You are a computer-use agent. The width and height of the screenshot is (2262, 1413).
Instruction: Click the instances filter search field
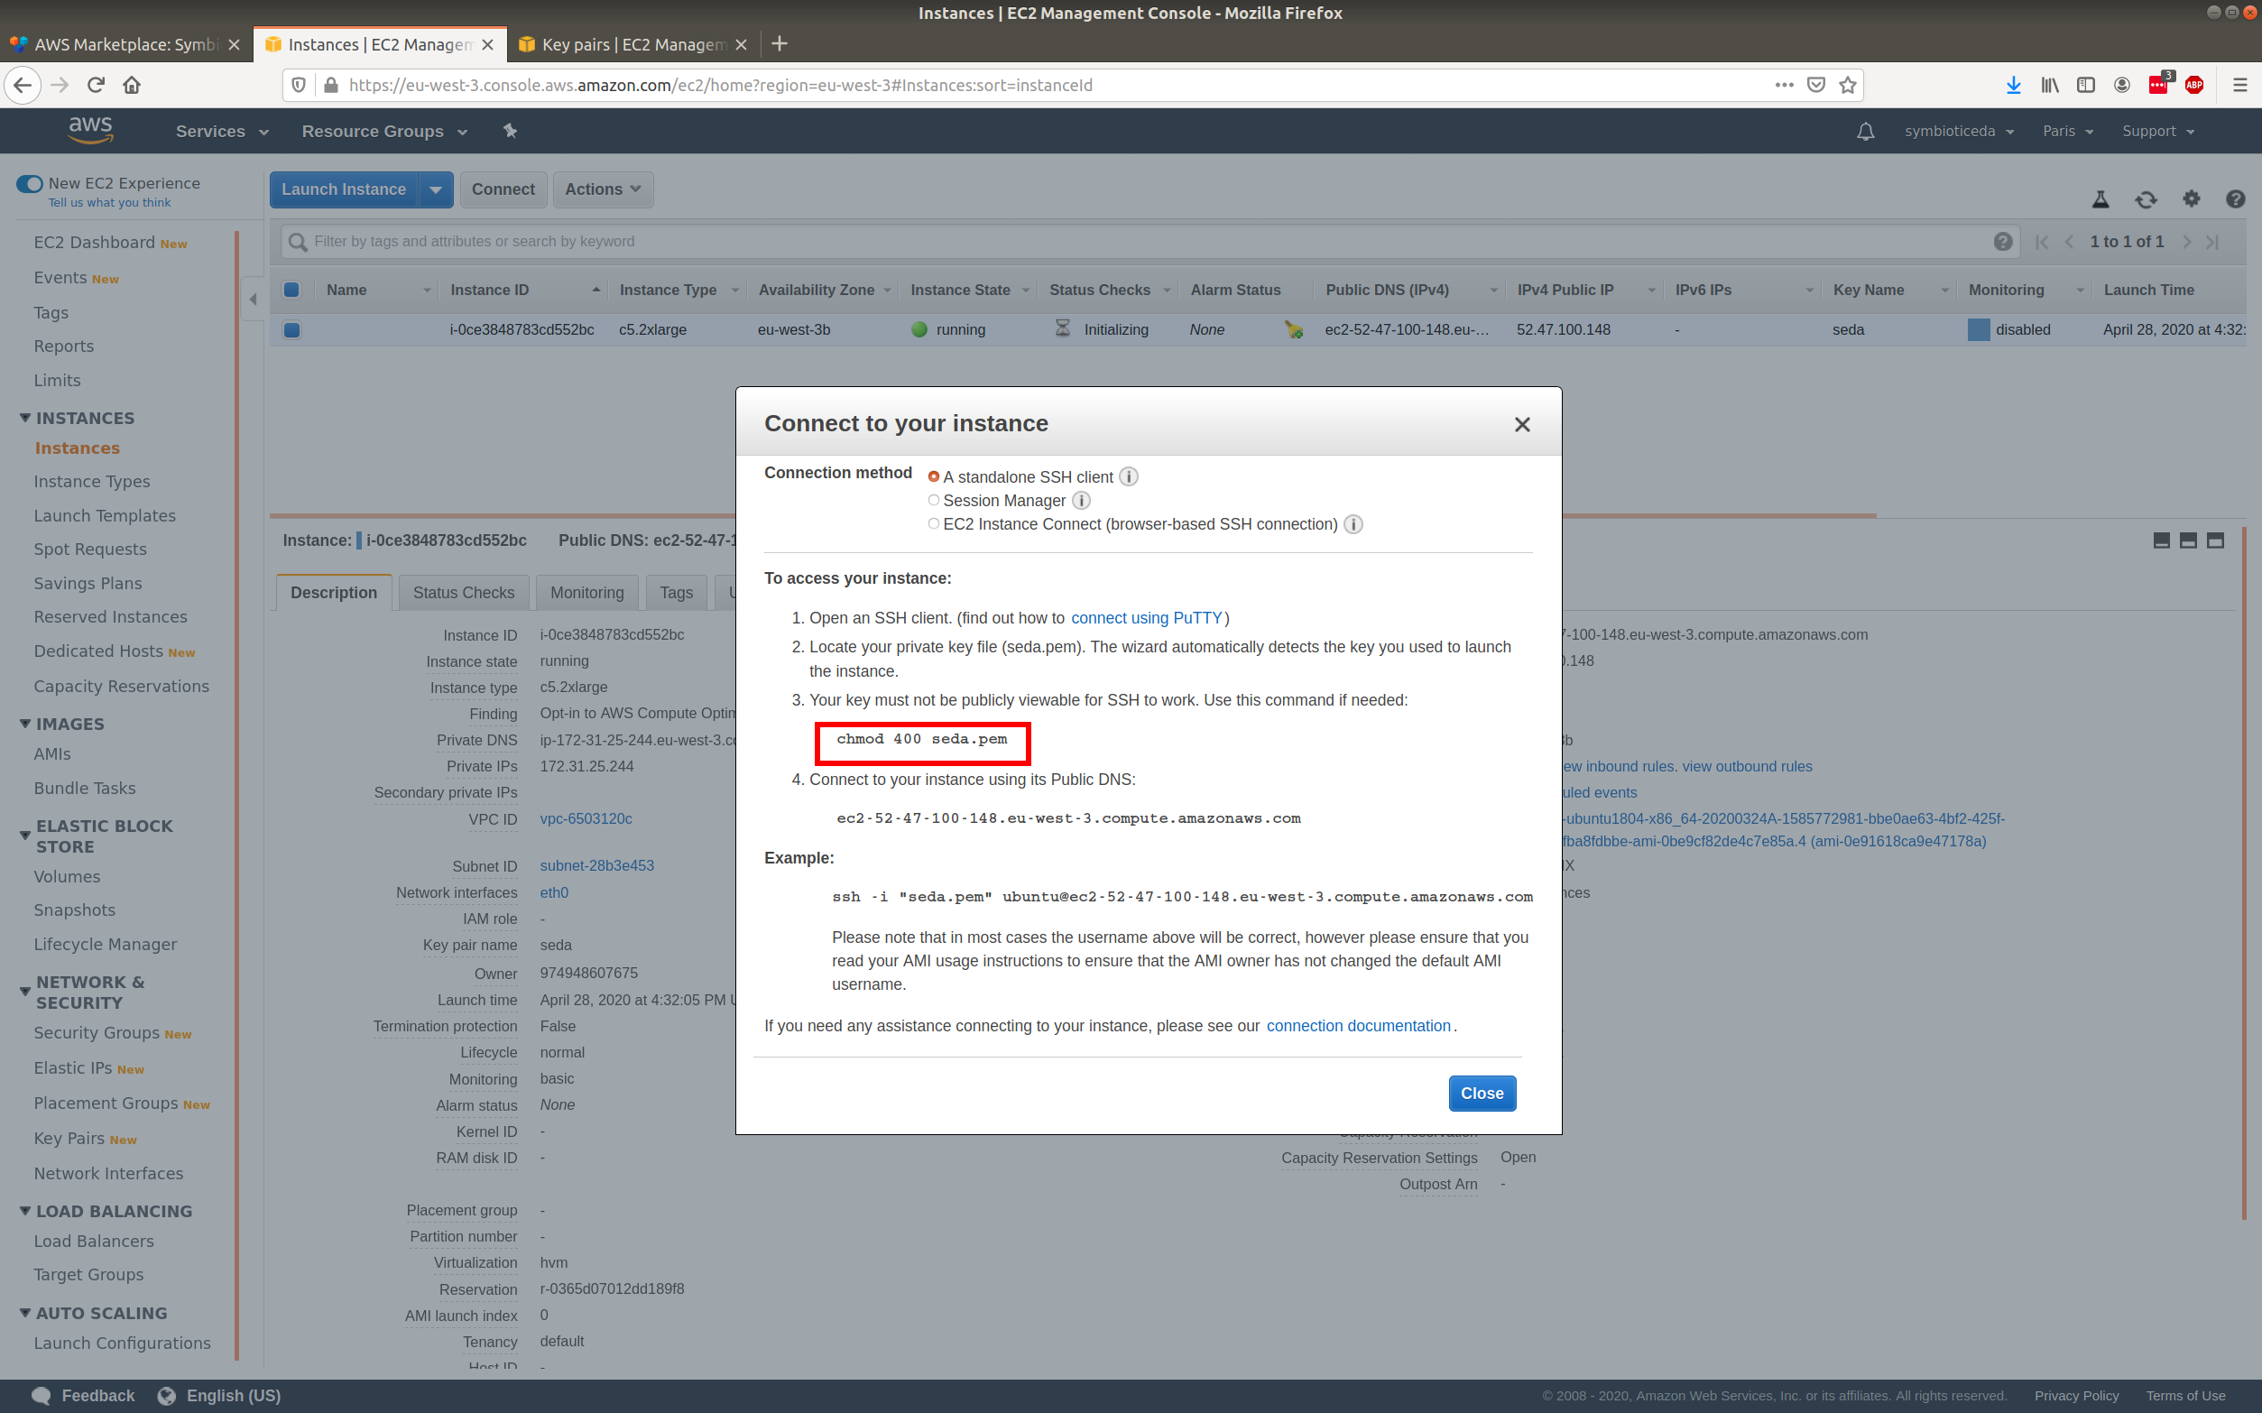click(1149, 241)
